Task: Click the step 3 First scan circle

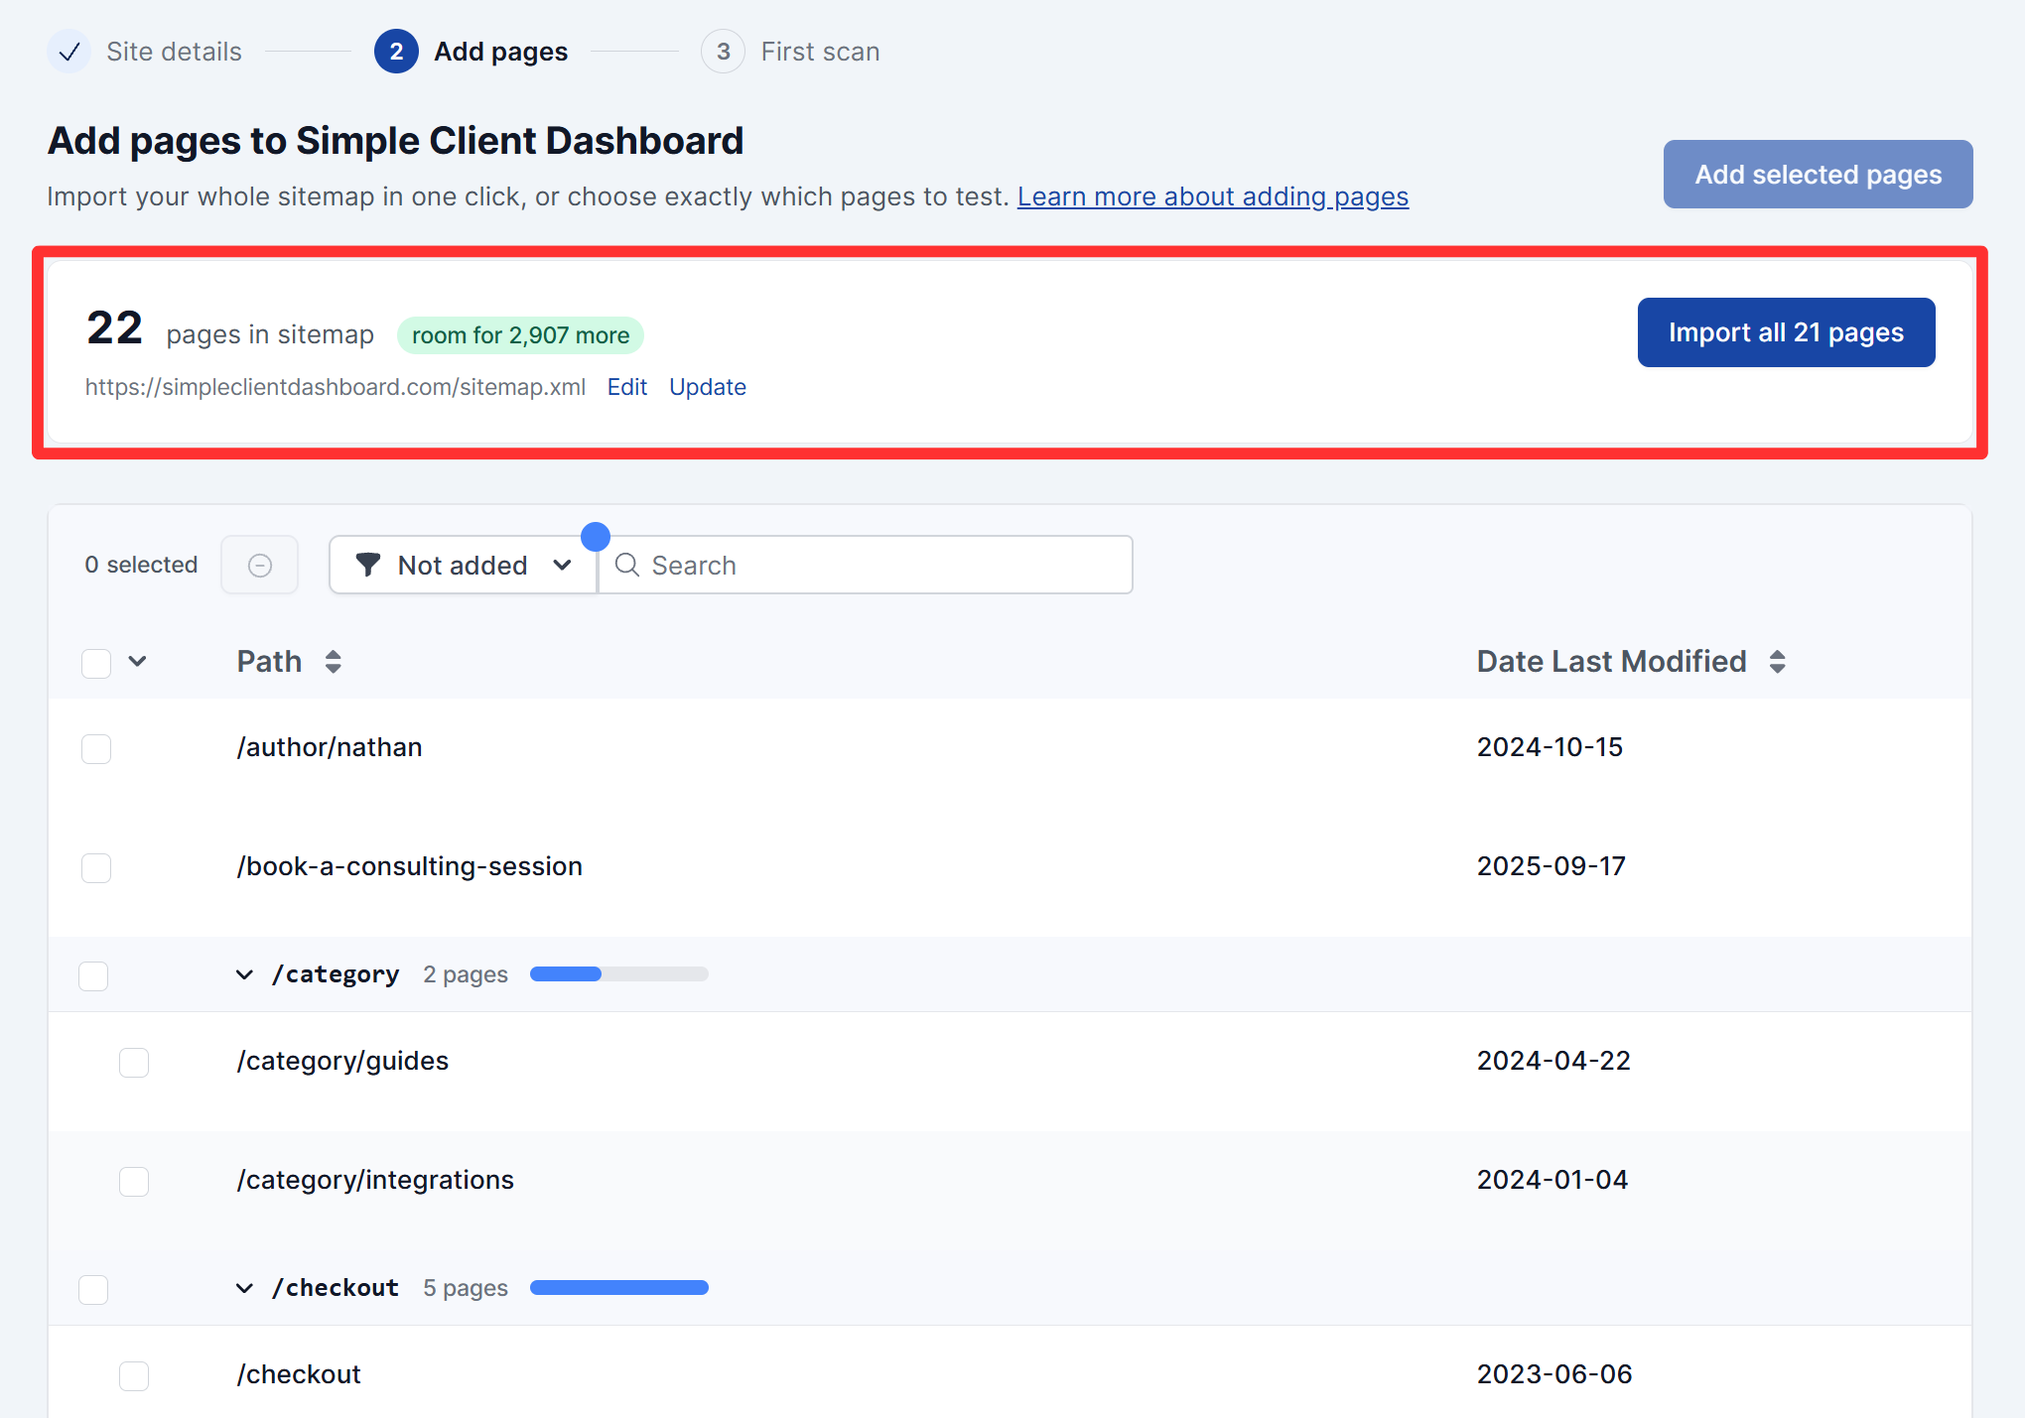Action: point(723,52)
